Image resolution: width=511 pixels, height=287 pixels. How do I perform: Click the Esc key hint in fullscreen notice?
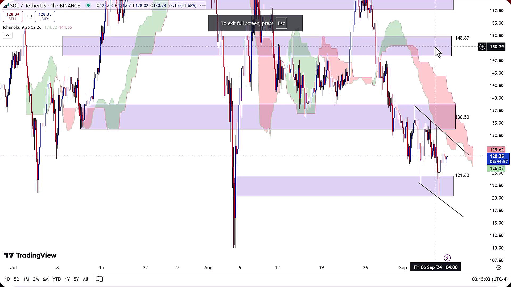pos(281,23)
